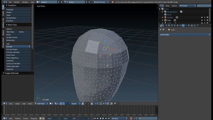Viewport: 213px width, 120px height.
Task: Open the All Scenes outliner dropdown
Action: pyautogui.click(x=187, y=6)
